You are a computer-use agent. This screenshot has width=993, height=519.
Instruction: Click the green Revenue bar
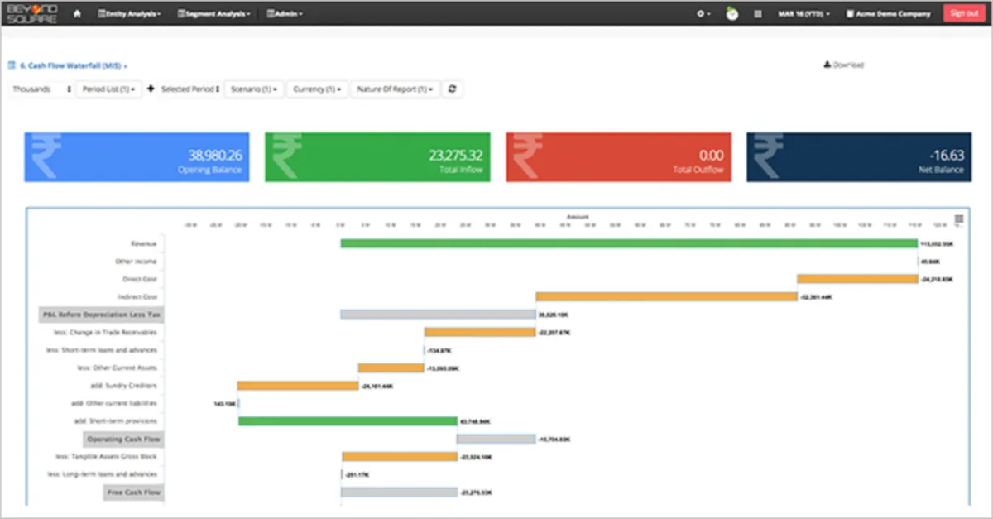pos(629,243)
